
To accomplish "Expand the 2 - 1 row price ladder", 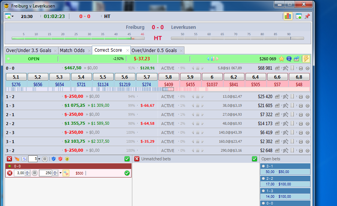I will [301, 115].
